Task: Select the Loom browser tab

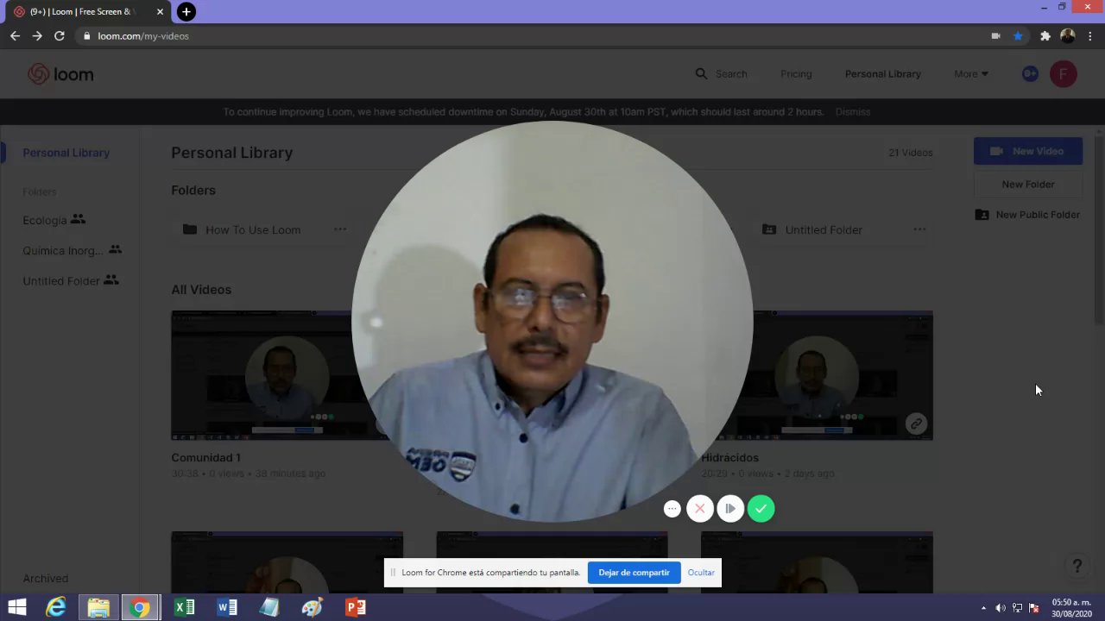Action: coord(86,12)
